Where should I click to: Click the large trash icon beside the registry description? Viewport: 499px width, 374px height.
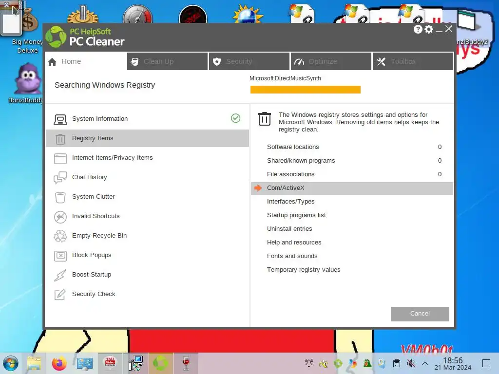point(265,119)
